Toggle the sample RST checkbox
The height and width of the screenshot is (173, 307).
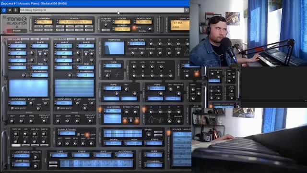click(x=79, y=135)
